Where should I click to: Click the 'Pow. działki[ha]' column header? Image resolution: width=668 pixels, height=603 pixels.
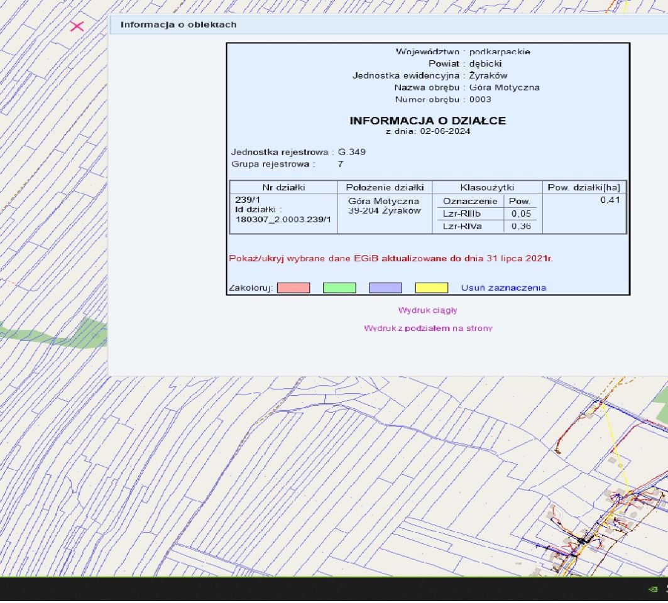(x=584, y=187)
